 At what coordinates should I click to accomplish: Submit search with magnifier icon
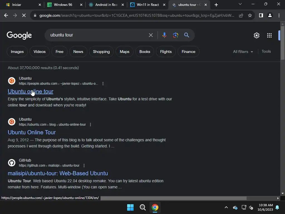(186, 35)
